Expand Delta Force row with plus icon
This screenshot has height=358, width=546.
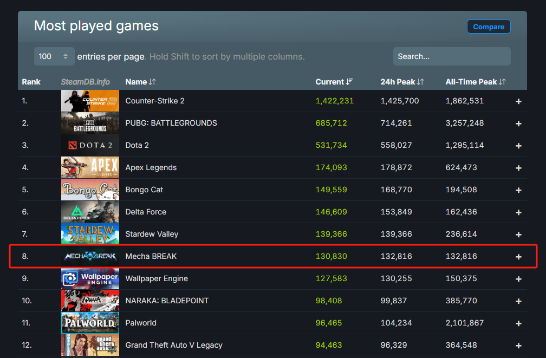click(x=518, y=212)
